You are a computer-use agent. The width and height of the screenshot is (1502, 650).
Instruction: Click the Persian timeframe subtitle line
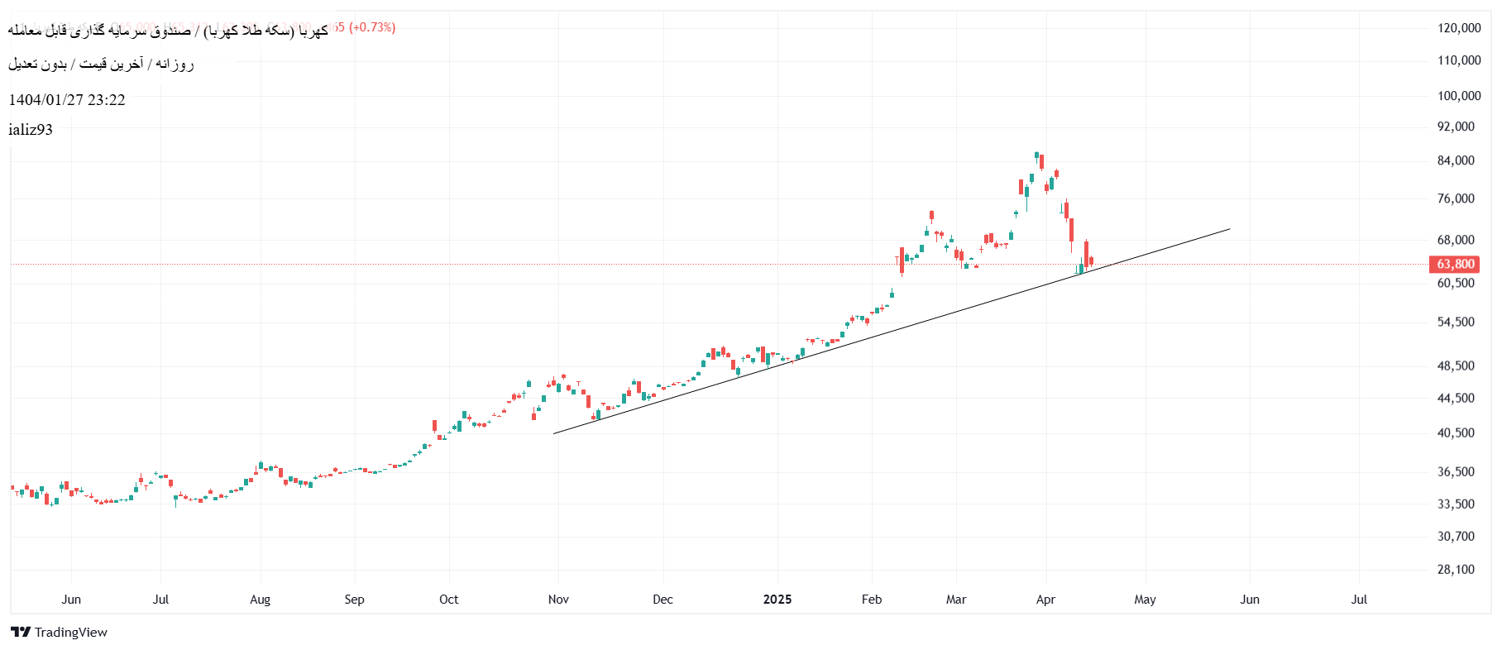pyautogui.click(x=101, y=65)
